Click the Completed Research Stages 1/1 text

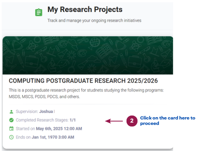click(x=46, y=120)
